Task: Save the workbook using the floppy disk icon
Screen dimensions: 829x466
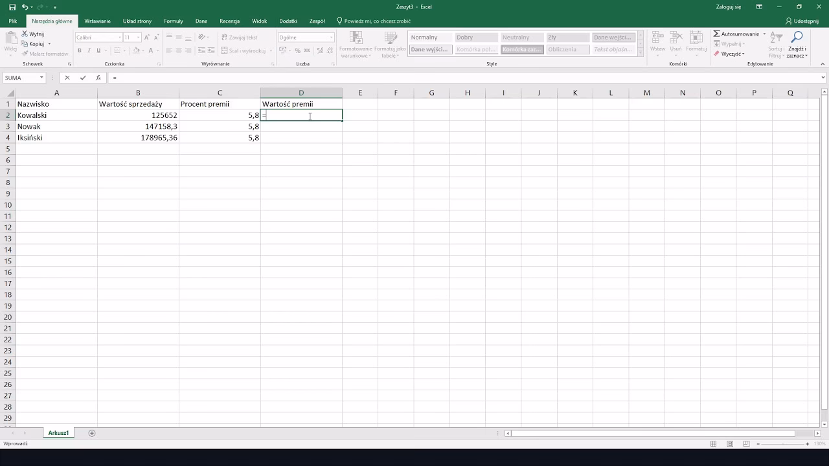Action: (12, 7)
